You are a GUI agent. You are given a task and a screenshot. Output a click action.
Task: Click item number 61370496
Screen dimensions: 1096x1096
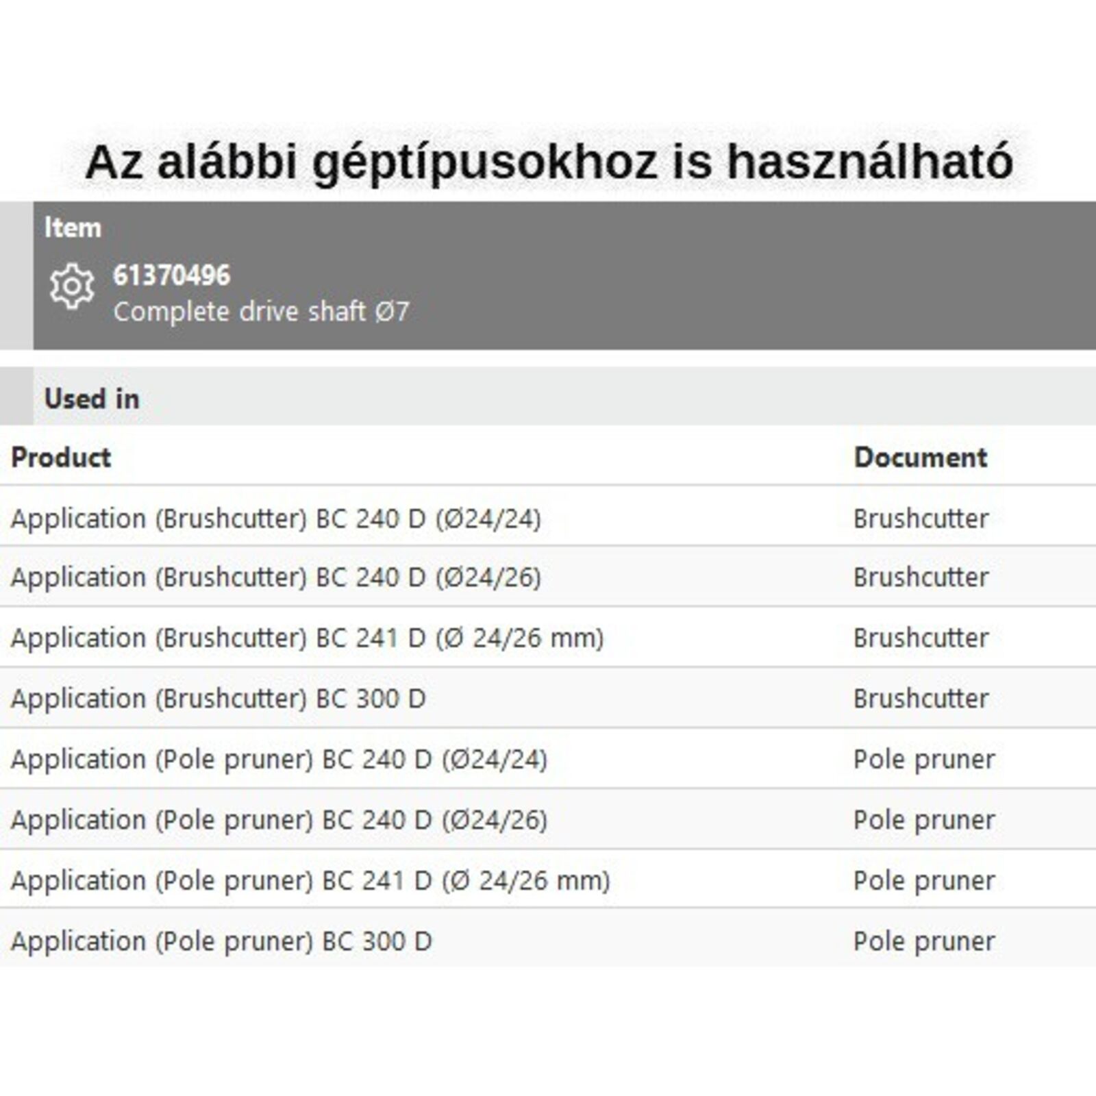pos(171,275)
